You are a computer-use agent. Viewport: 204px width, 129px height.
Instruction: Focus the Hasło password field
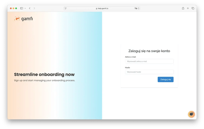149,72
